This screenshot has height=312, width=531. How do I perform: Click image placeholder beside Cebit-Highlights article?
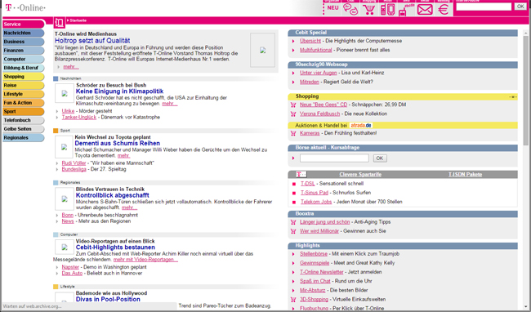(65, 247)
